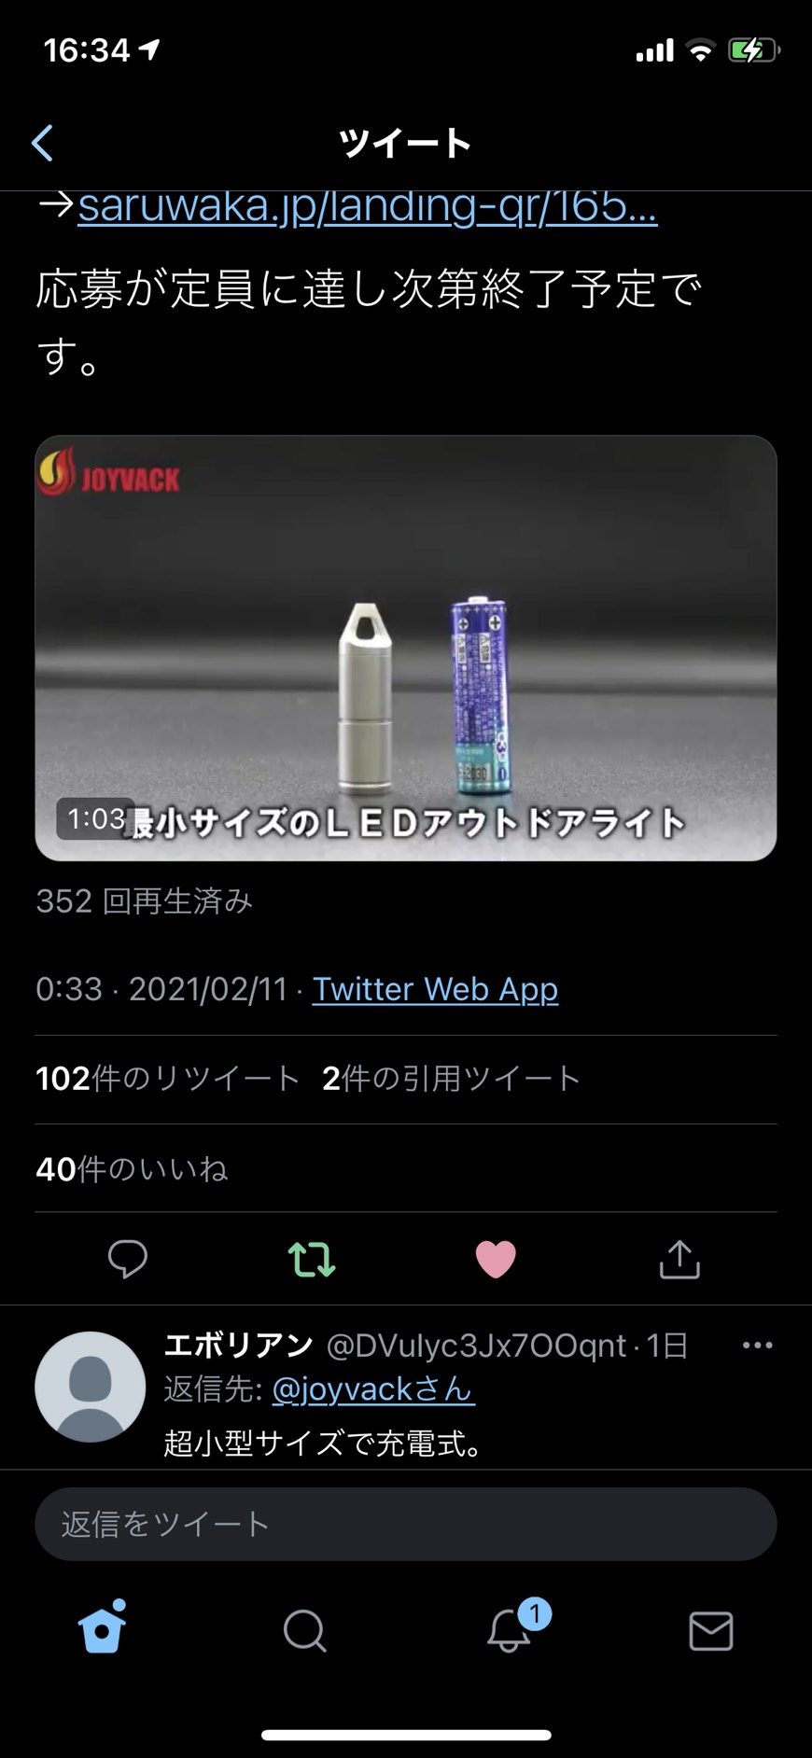View the 2件の引用ツイート list
This screenshot has height=1758, width=812.
pos(452,1079)
